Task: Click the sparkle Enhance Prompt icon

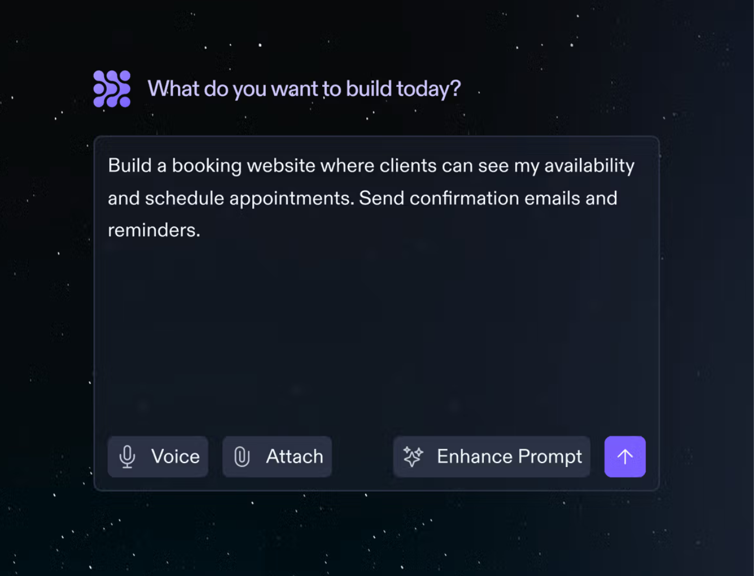Action: click(413, 456)
